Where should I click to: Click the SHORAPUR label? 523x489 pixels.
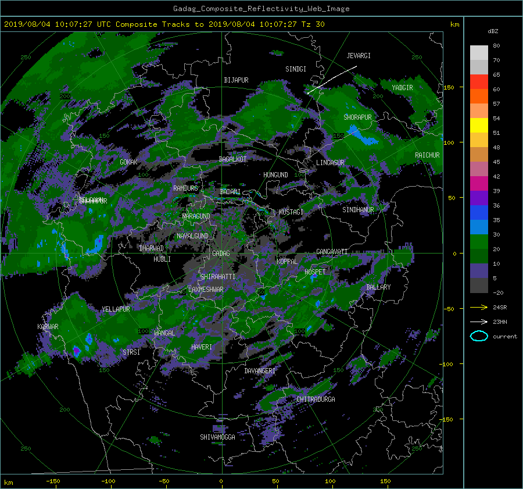click(357, 117)
